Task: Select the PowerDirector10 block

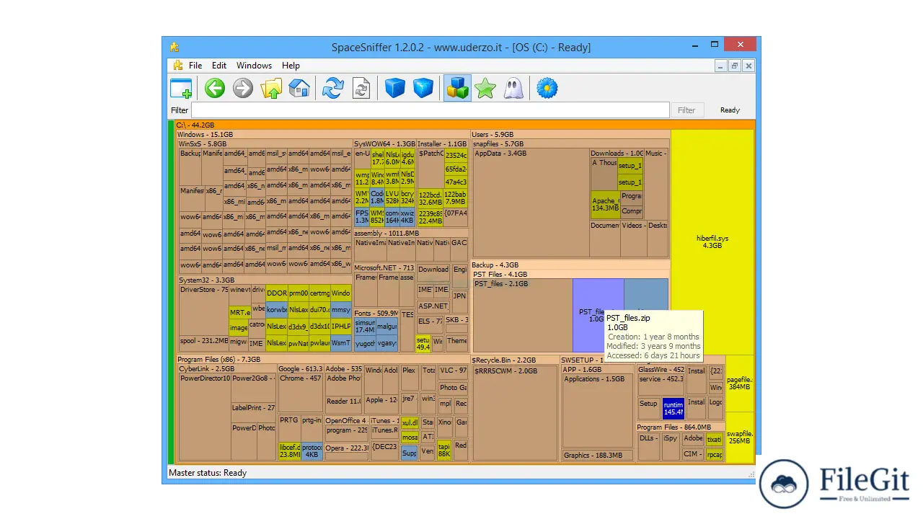Action: coord(205,417)
